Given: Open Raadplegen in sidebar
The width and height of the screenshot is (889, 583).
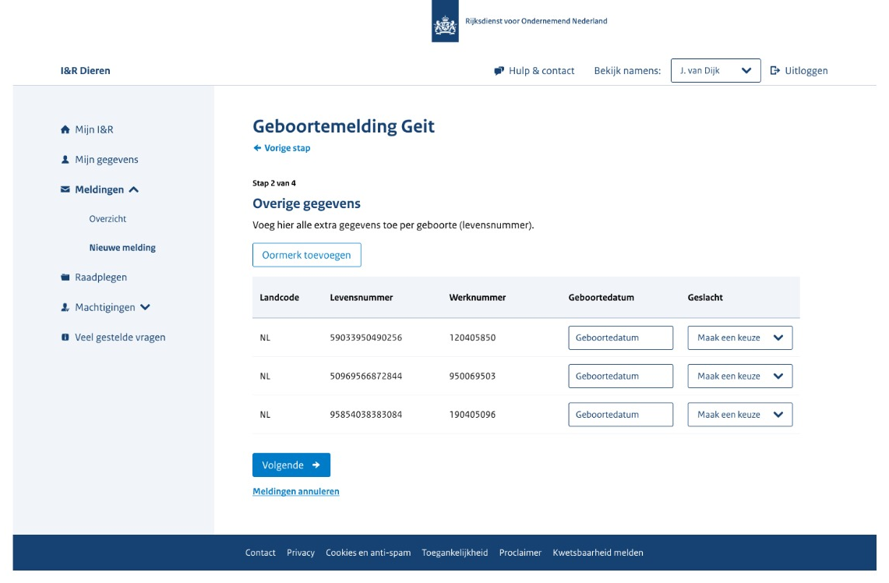Looking at the screenshot, I should tap(101, 277).
